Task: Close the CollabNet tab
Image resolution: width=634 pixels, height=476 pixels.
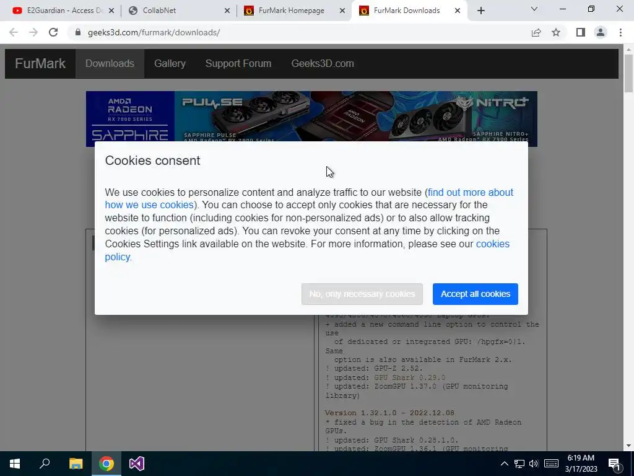Action: click(x=227, y=11)
